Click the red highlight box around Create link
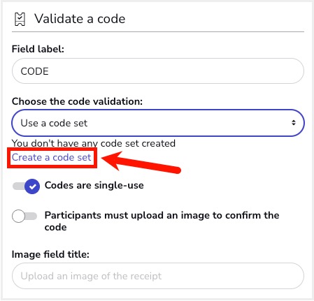This screenshot has width=314, height=301. tap(52, 158)
